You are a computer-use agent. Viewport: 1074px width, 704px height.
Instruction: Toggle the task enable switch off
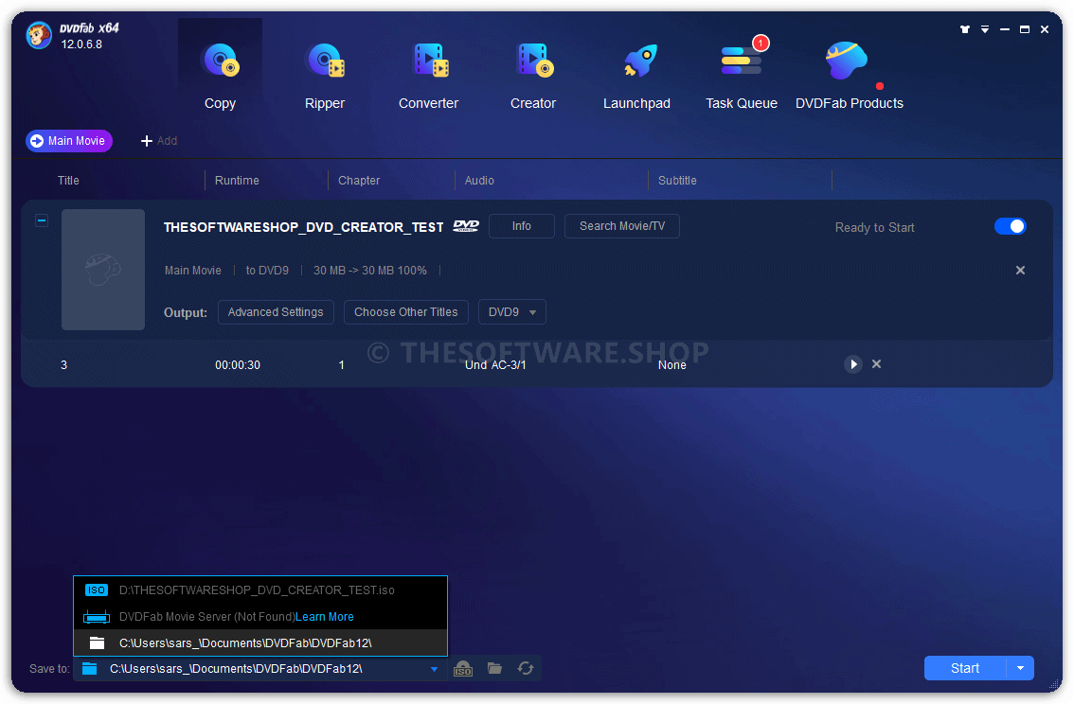pyautogui.click(x=1010, y=226)
